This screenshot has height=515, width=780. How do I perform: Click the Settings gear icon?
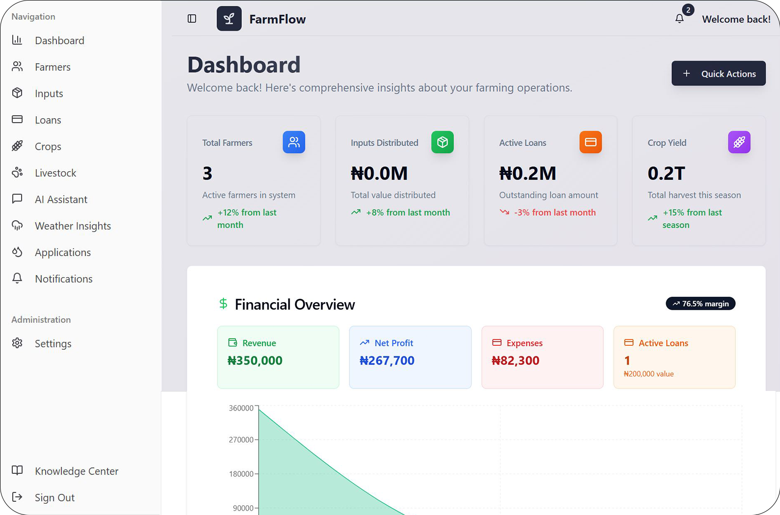pyautogui.click(x=18, y=343)
